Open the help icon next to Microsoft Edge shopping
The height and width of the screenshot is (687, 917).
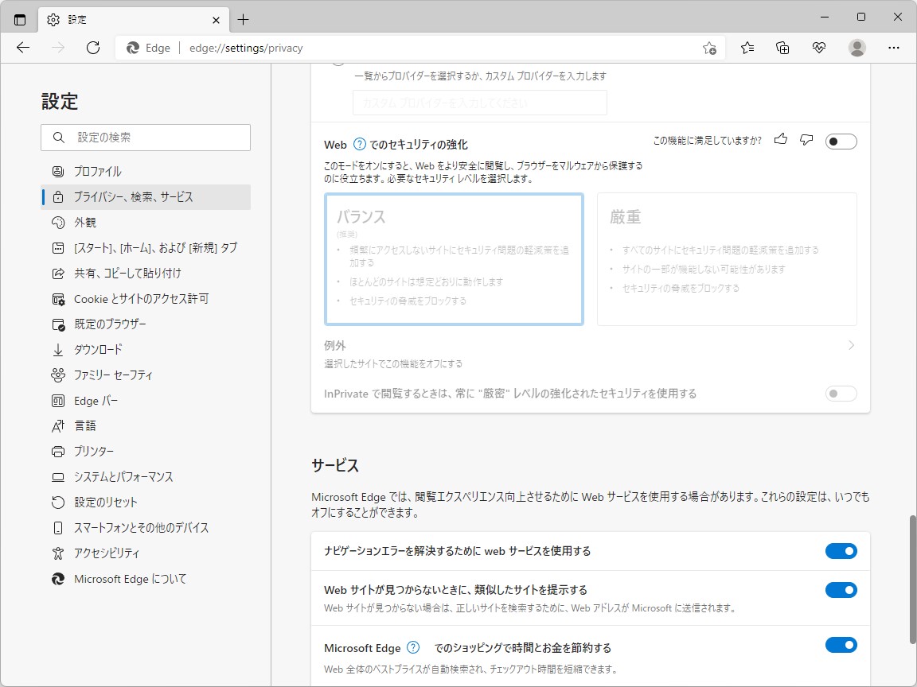point(412,647)
